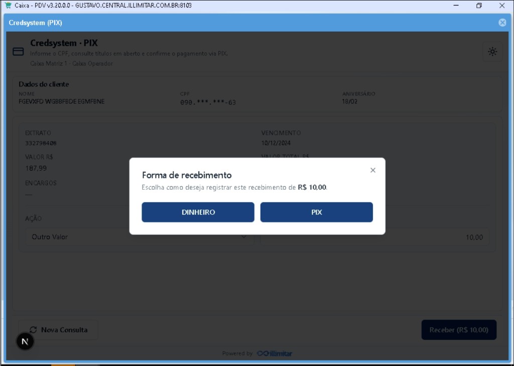
Task: Click the birthday value 18/02
Action: click(349, 101)
